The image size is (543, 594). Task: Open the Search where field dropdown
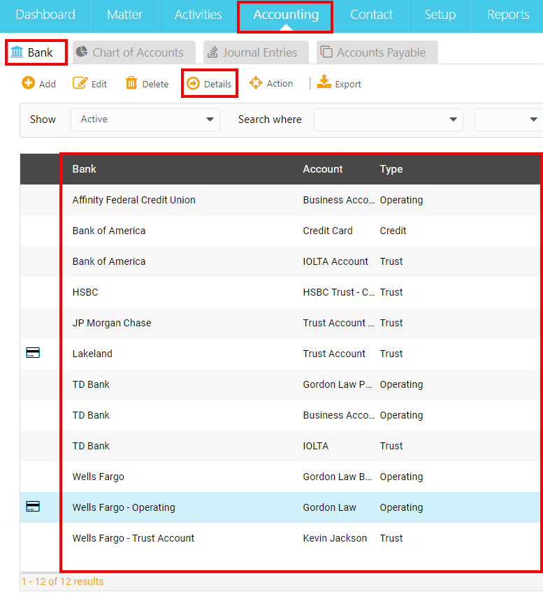(388, 119)
